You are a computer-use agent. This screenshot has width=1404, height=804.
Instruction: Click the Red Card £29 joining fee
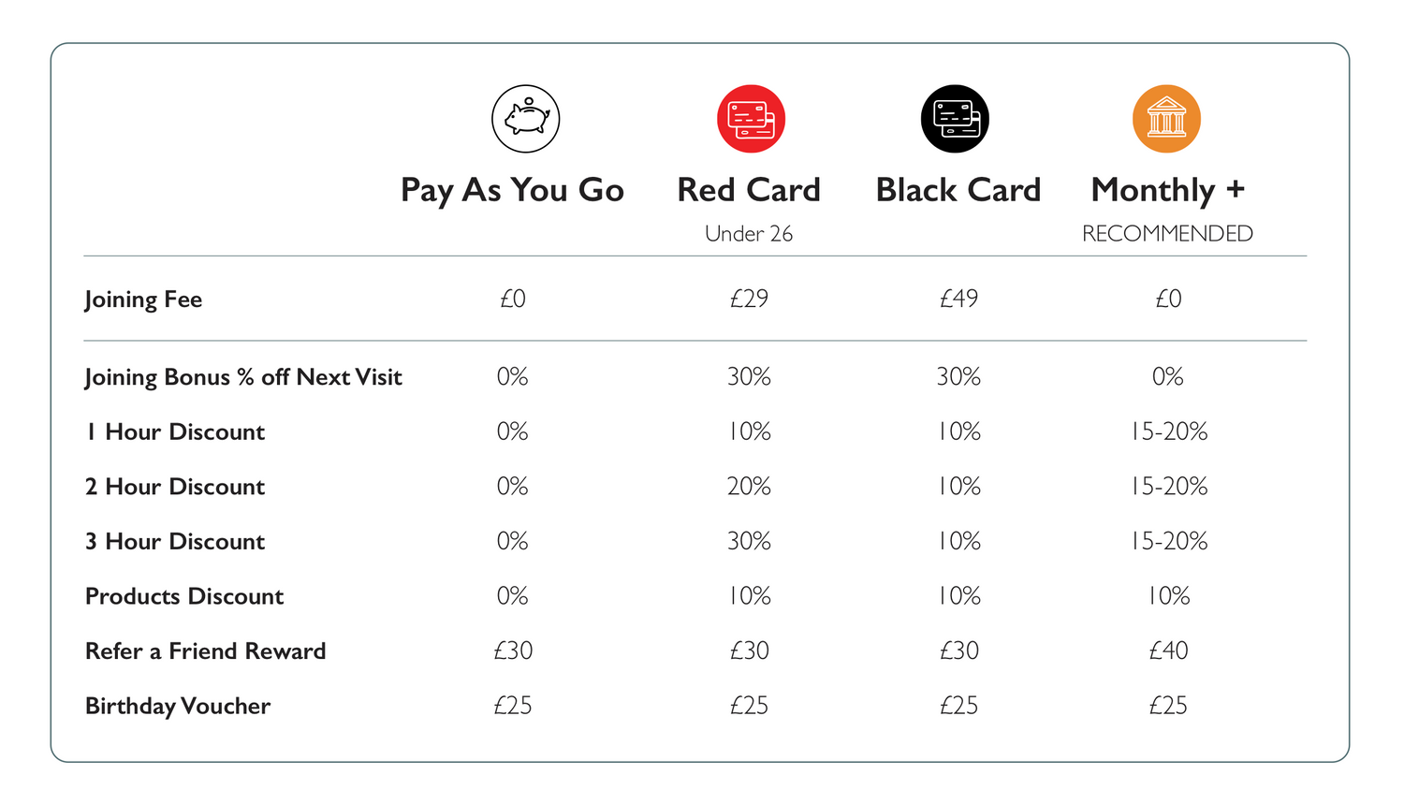pyautogui.click(x=749, y=299)
